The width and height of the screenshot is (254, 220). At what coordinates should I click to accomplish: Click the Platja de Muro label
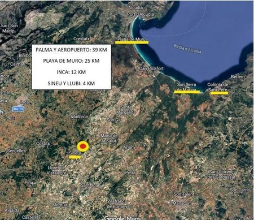pyautogui.click(x=132, y=39)
